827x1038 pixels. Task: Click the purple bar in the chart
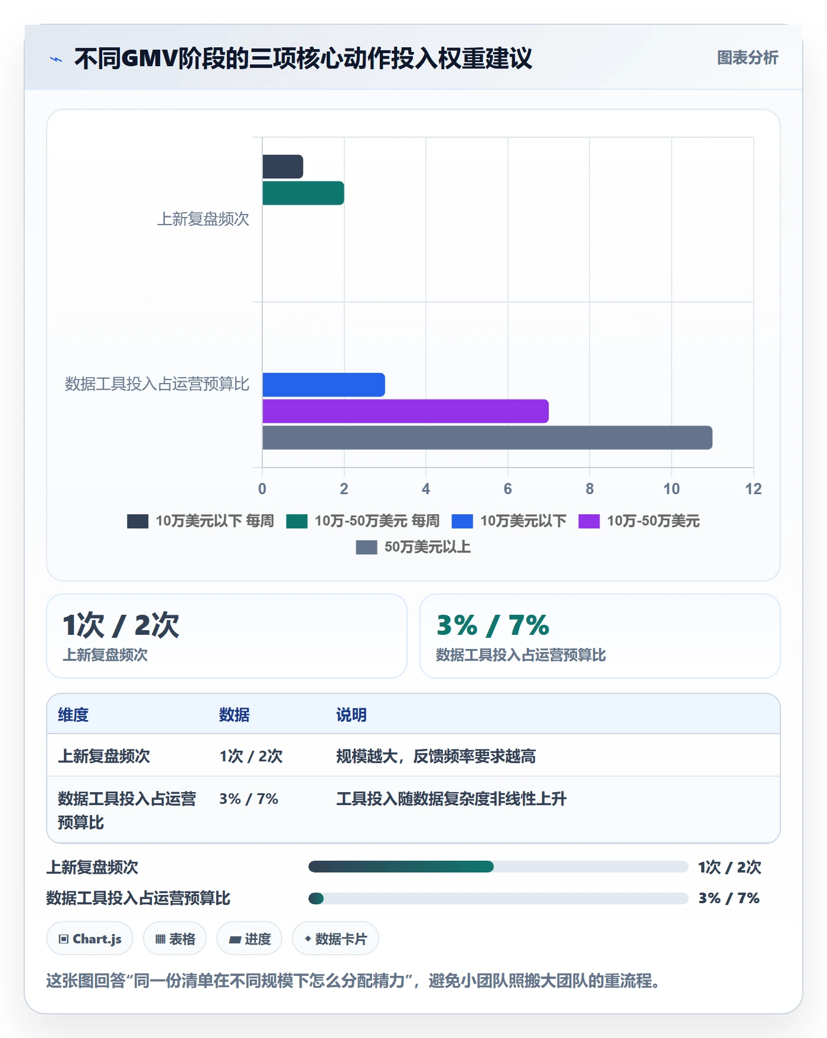tap(405, 411)
